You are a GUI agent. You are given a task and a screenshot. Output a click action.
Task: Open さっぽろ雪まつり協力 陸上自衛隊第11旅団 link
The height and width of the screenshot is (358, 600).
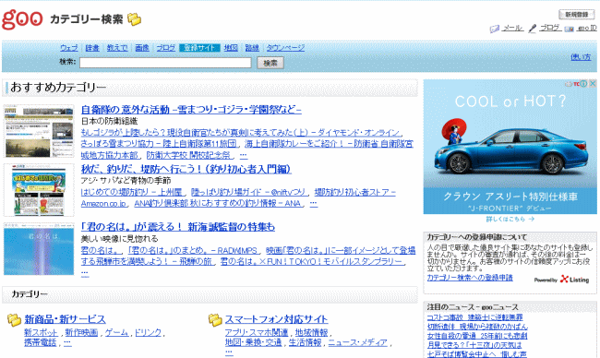[x=159, y=144]
